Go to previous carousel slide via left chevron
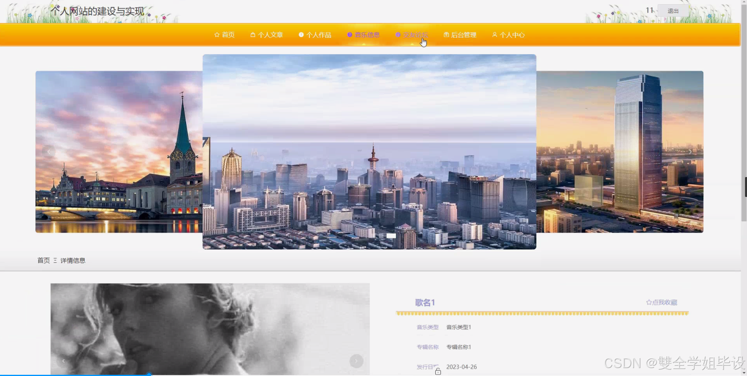The width and height of the screenshot is (747, 376). [x=48, y=152]
